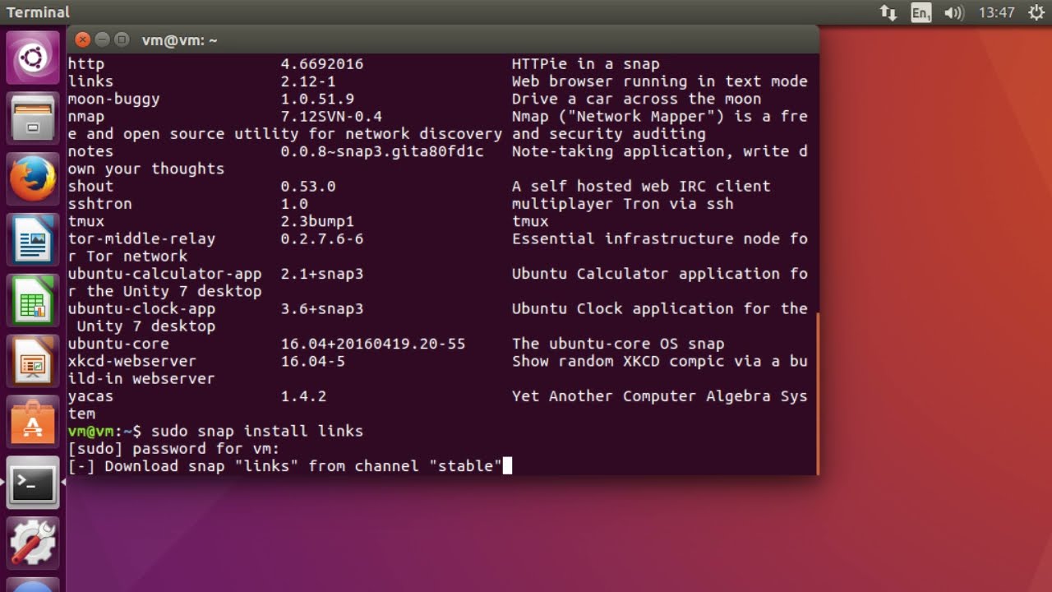Image resolution: width=1052 pixels, height=592 pixels.
Task: Show calendar from the 13:47 clock
Action: [996, 12]
